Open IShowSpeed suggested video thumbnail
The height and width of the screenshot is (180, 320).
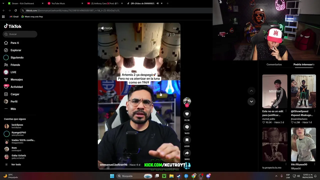(303, 91)
